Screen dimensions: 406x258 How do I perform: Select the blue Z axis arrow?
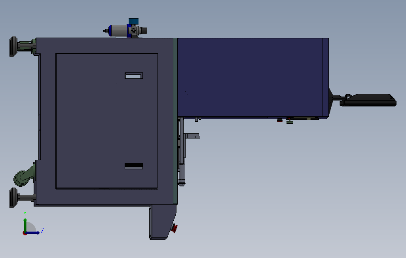click(32, 233)
